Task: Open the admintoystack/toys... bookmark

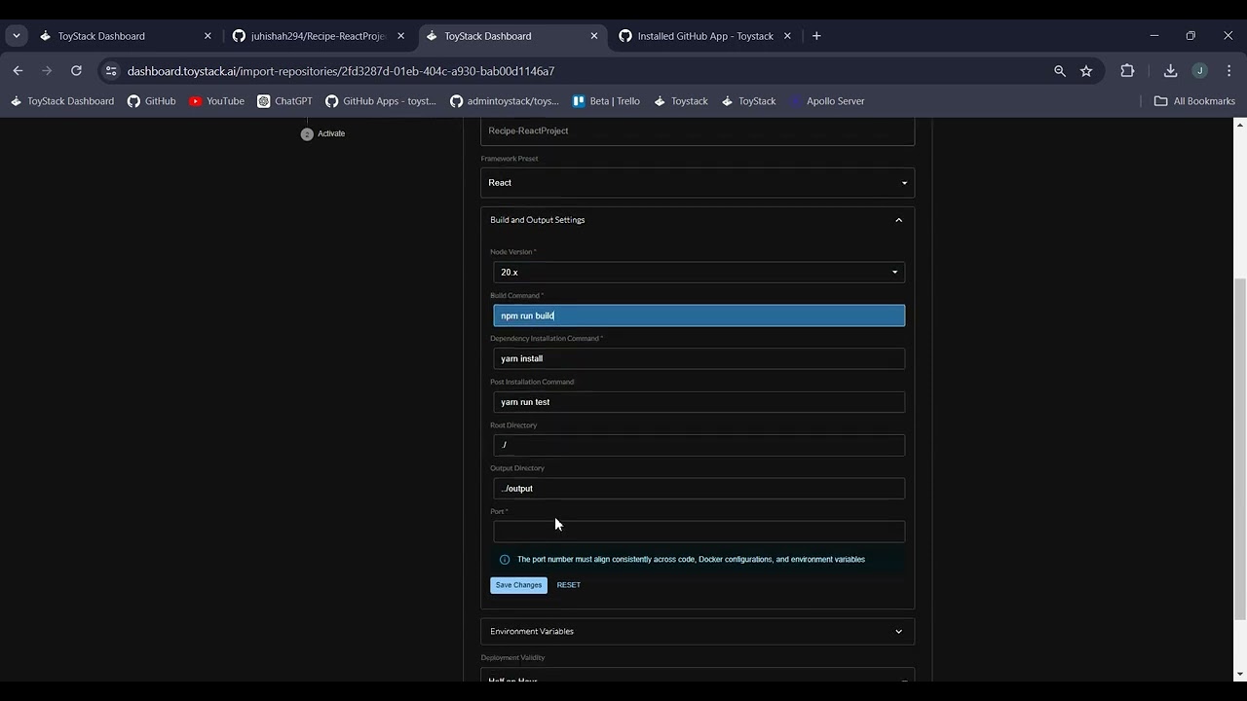Action: [x=505, y=101]
